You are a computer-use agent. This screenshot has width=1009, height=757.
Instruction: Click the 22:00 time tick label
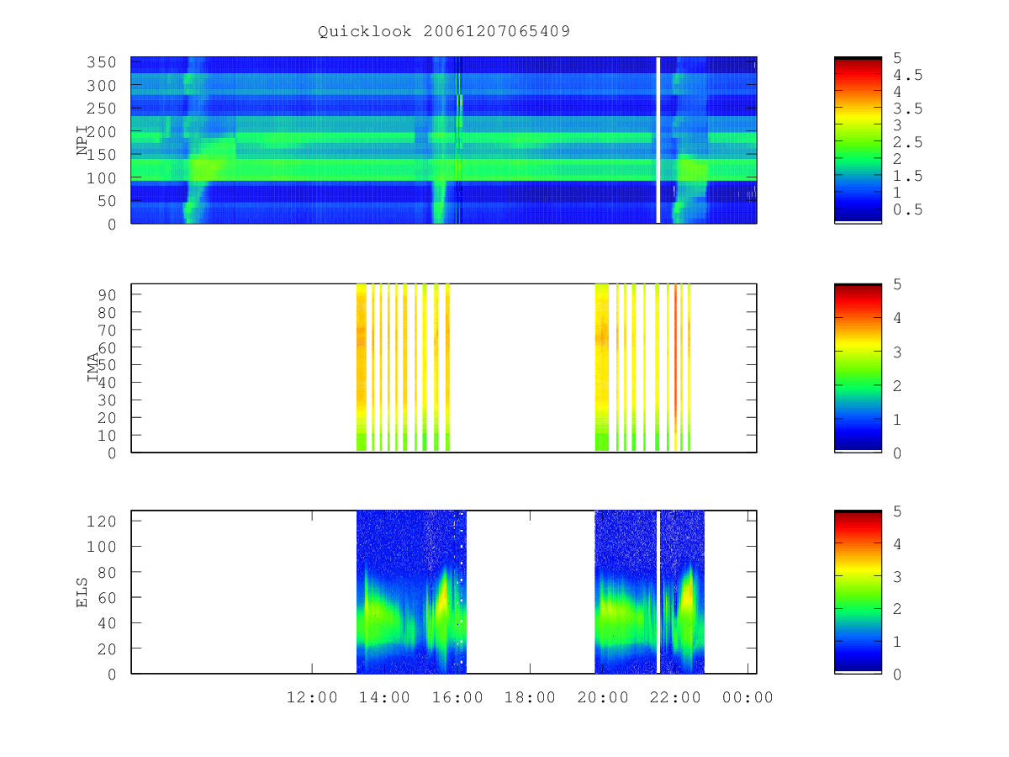[x=675, y=697]
